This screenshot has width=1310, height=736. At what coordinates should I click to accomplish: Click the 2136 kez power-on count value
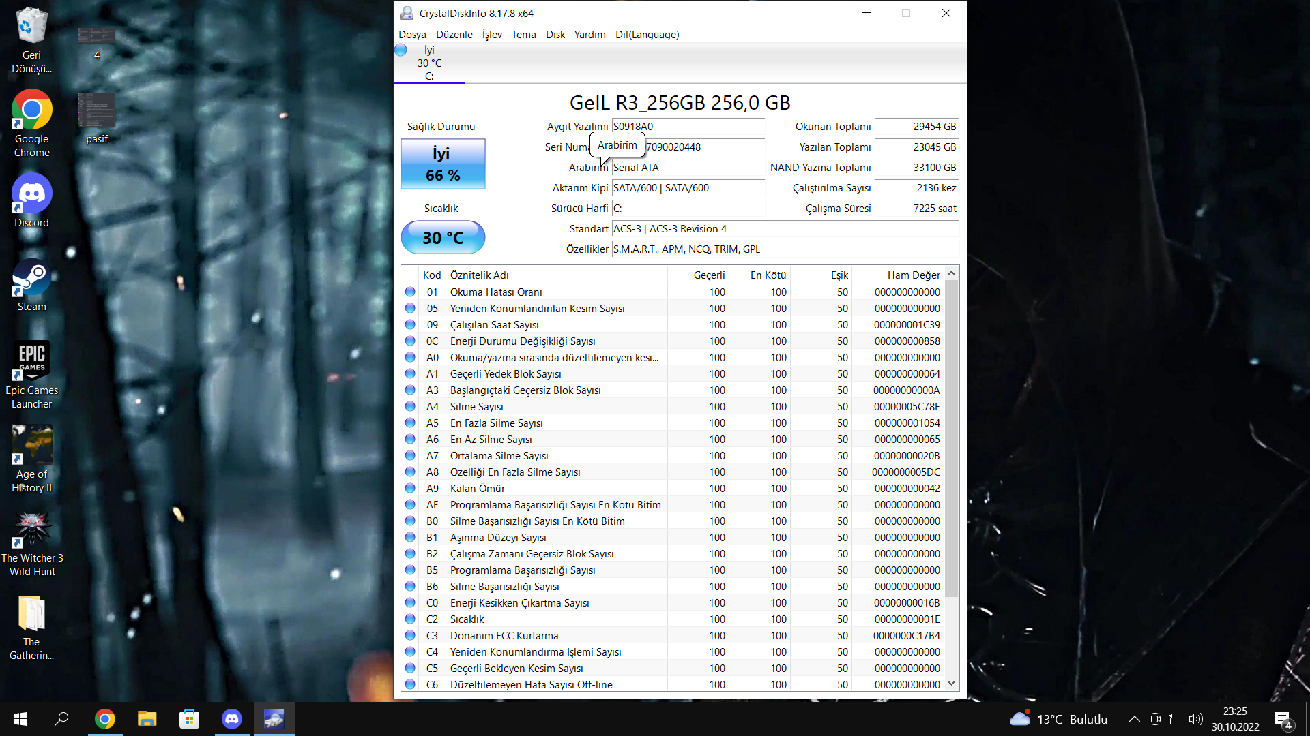coord(916,188)
